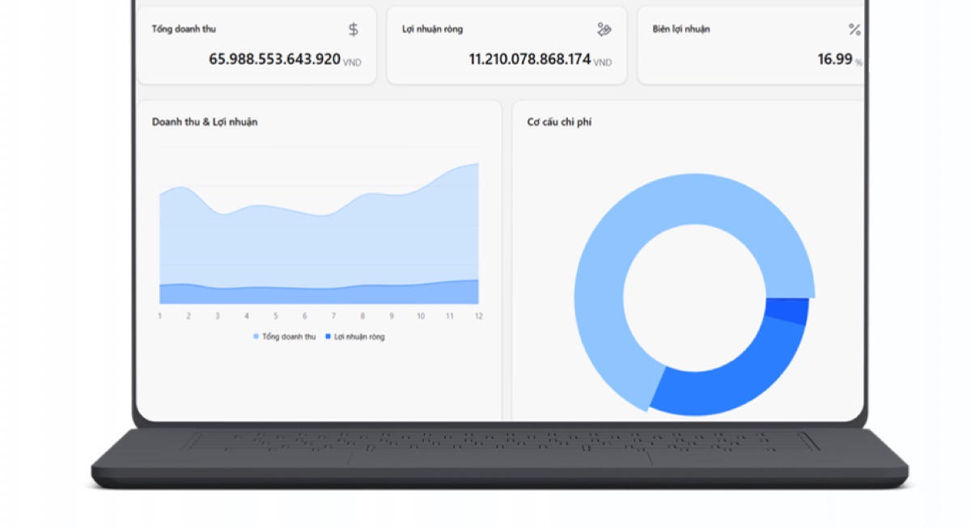Toggle the Lợi nhuận ròng series in the chart legend
Viewport: 971px width, 527px height.
[x=355, y=336]
